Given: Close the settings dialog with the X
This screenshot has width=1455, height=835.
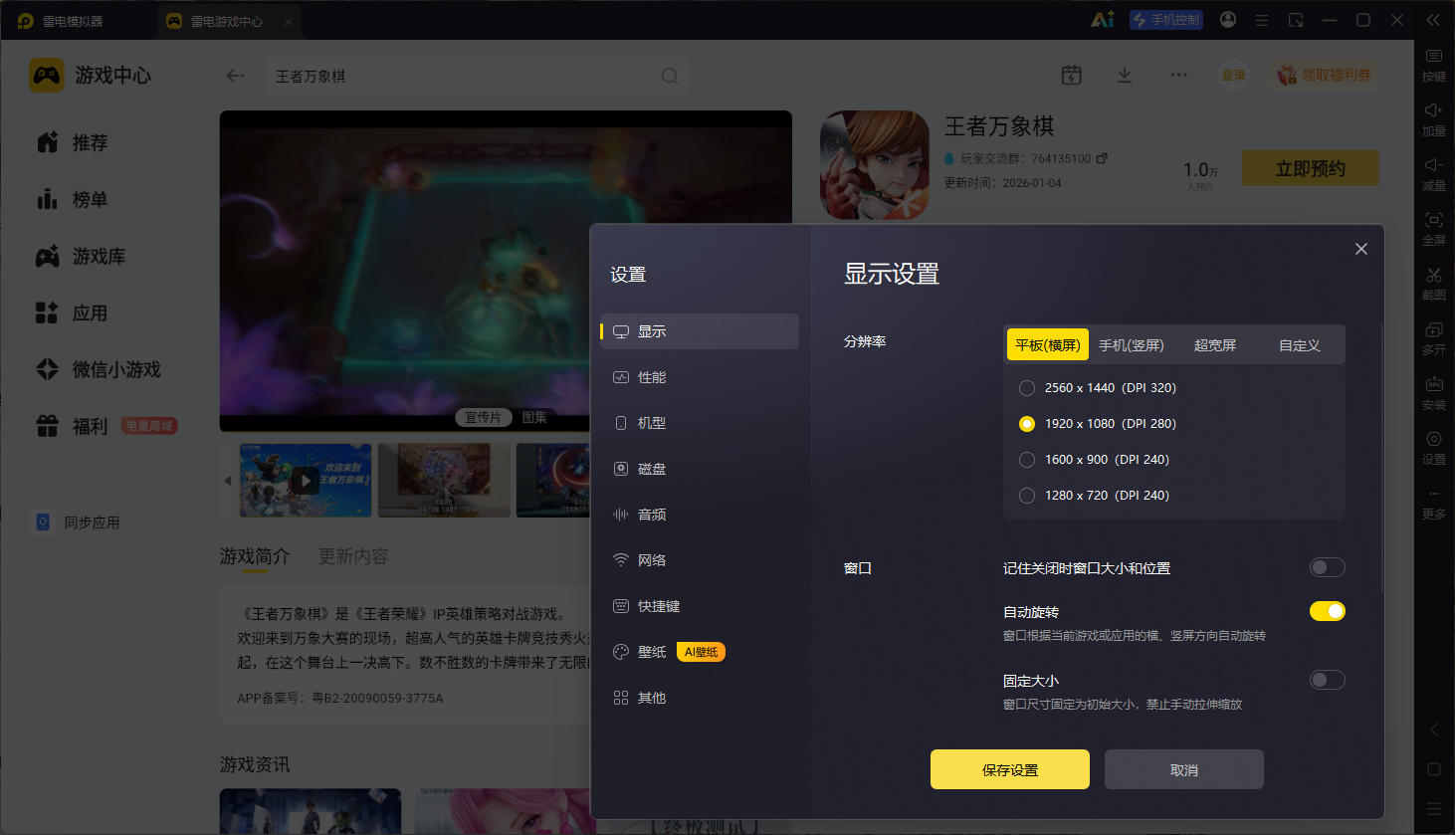Looking at the screenshot, I should pos(1361,249).
